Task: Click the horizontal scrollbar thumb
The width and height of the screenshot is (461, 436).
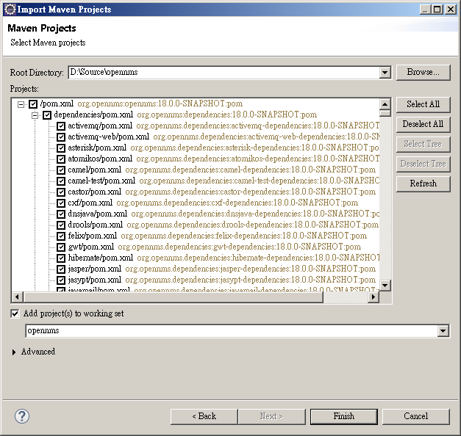Action: (173, 297)
